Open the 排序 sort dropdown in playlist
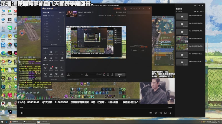This screenshot has width=222, height=124. (202, 12)
